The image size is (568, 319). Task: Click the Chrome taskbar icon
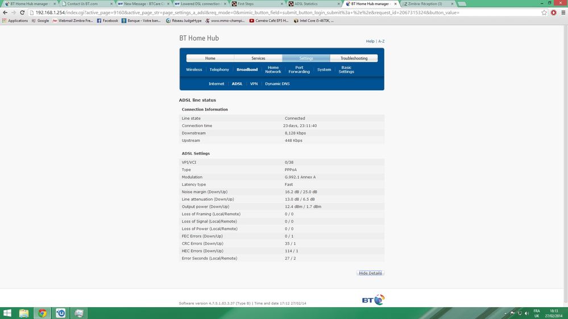pos(43,313)
